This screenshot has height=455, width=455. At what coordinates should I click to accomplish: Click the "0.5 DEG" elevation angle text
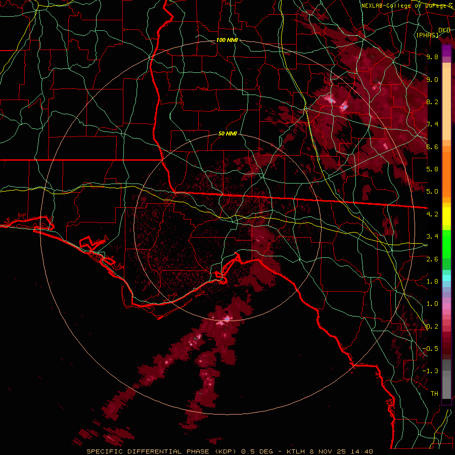coord(257,451)
